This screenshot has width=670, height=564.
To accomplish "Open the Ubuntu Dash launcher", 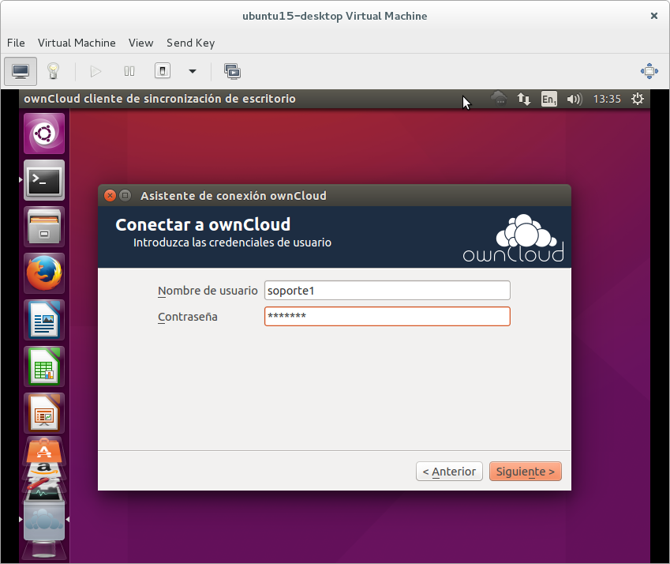I will click(44, 133).
